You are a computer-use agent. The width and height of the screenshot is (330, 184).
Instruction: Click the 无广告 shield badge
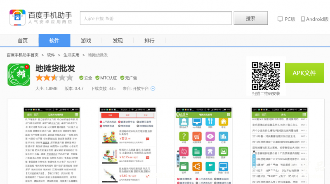[x=122, y=78]
